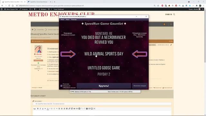
Task: Apply strikethrough in the reply editor
Action: tap(45, 109)
